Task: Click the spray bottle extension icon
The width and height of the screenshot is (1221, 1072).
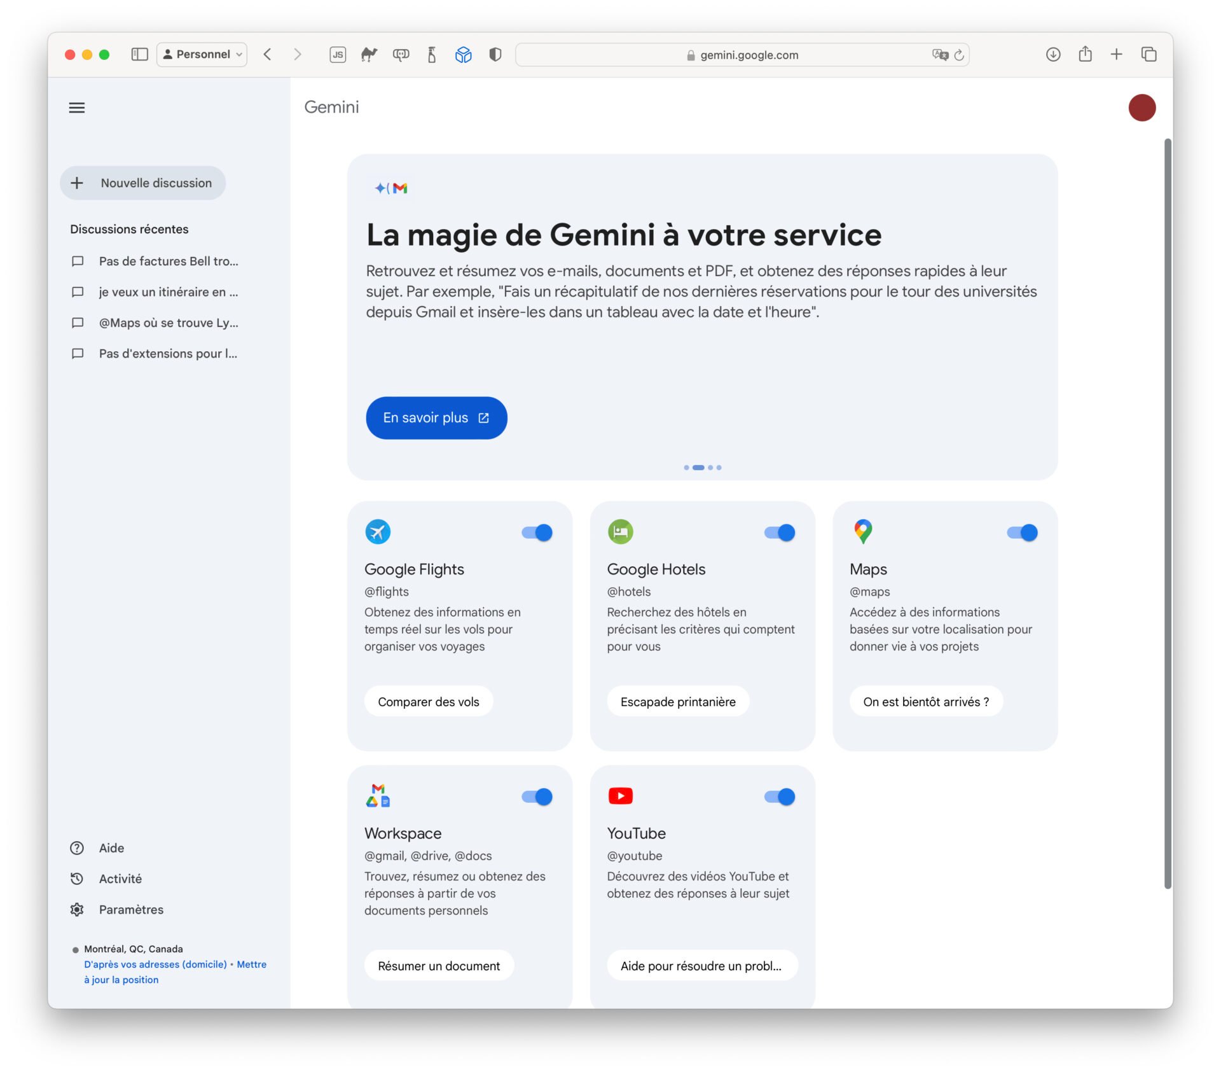Action: click(x=432, y=55)
